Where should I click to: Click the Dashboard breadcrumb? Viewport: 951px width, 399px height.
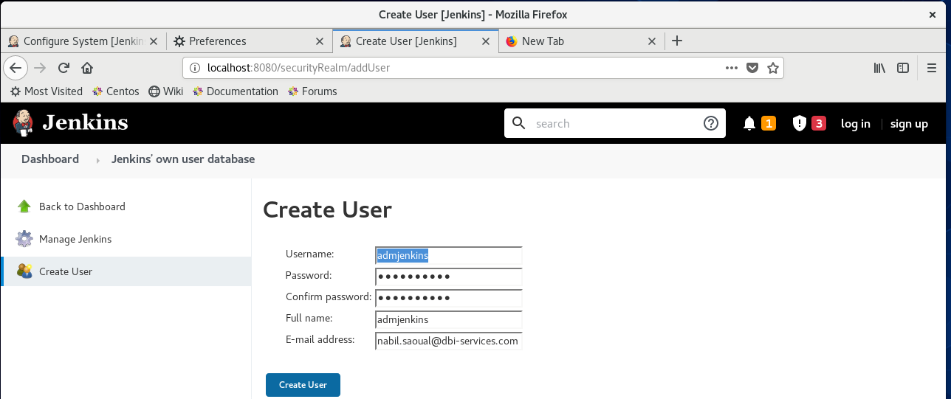click(50, 159)
